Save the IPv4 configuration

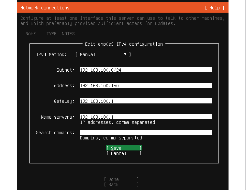click(124, 148)
